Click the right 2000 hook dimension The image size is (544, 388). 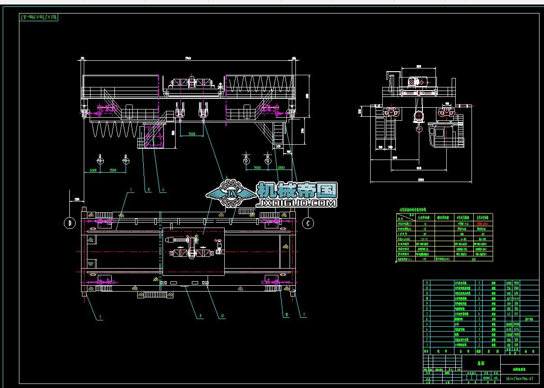click(x=281, y=167)
